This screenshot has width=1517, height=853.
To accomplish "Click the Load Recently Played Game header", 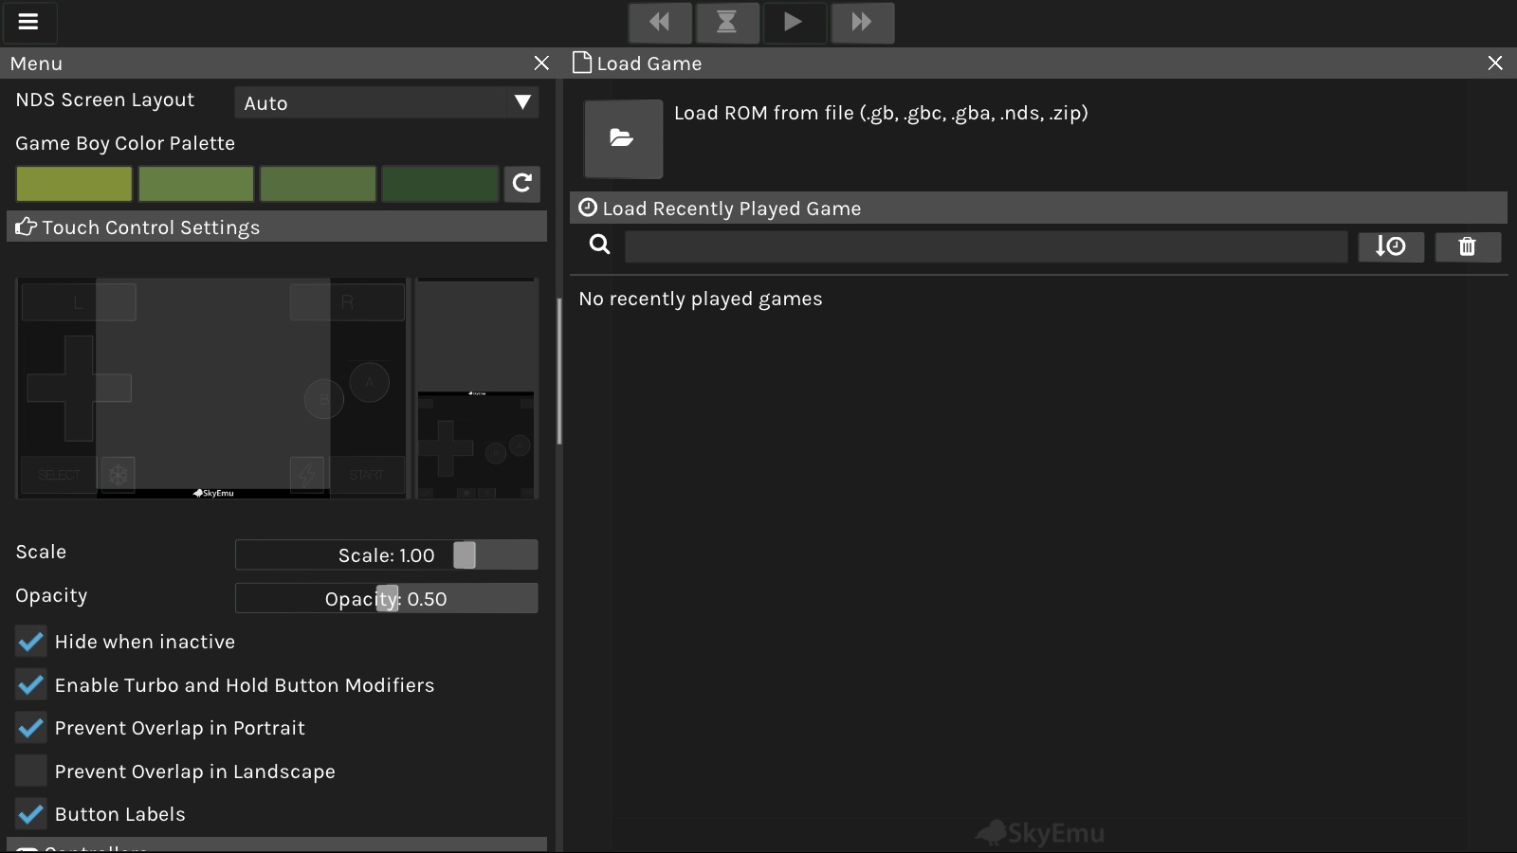I will click(x=1038, y=208).
